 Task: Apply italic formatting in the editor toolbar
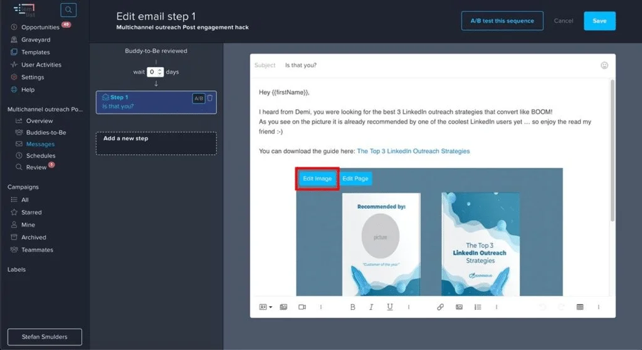point(371,307)
